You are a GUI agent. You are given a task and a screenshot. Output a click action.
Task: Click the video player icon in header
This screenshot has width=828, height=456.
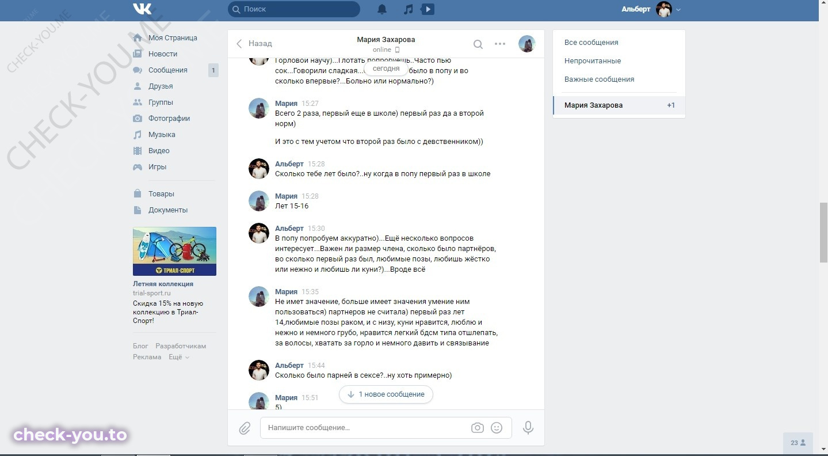[x=428, y=9]
